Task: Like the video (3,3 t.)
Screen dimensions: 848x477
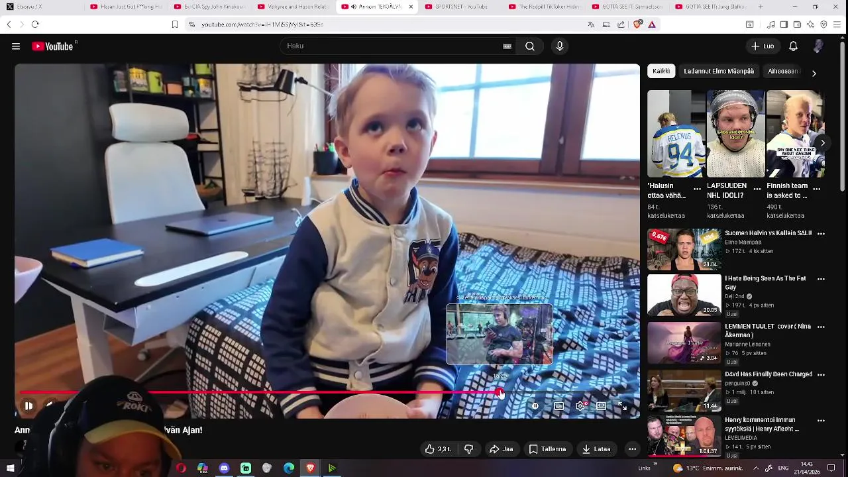Action: pos(438,449)
